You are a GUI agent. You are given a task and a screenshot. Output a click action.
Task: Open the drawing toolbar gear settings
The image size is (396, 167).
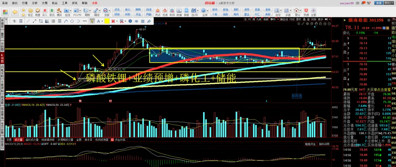(130, 21)
